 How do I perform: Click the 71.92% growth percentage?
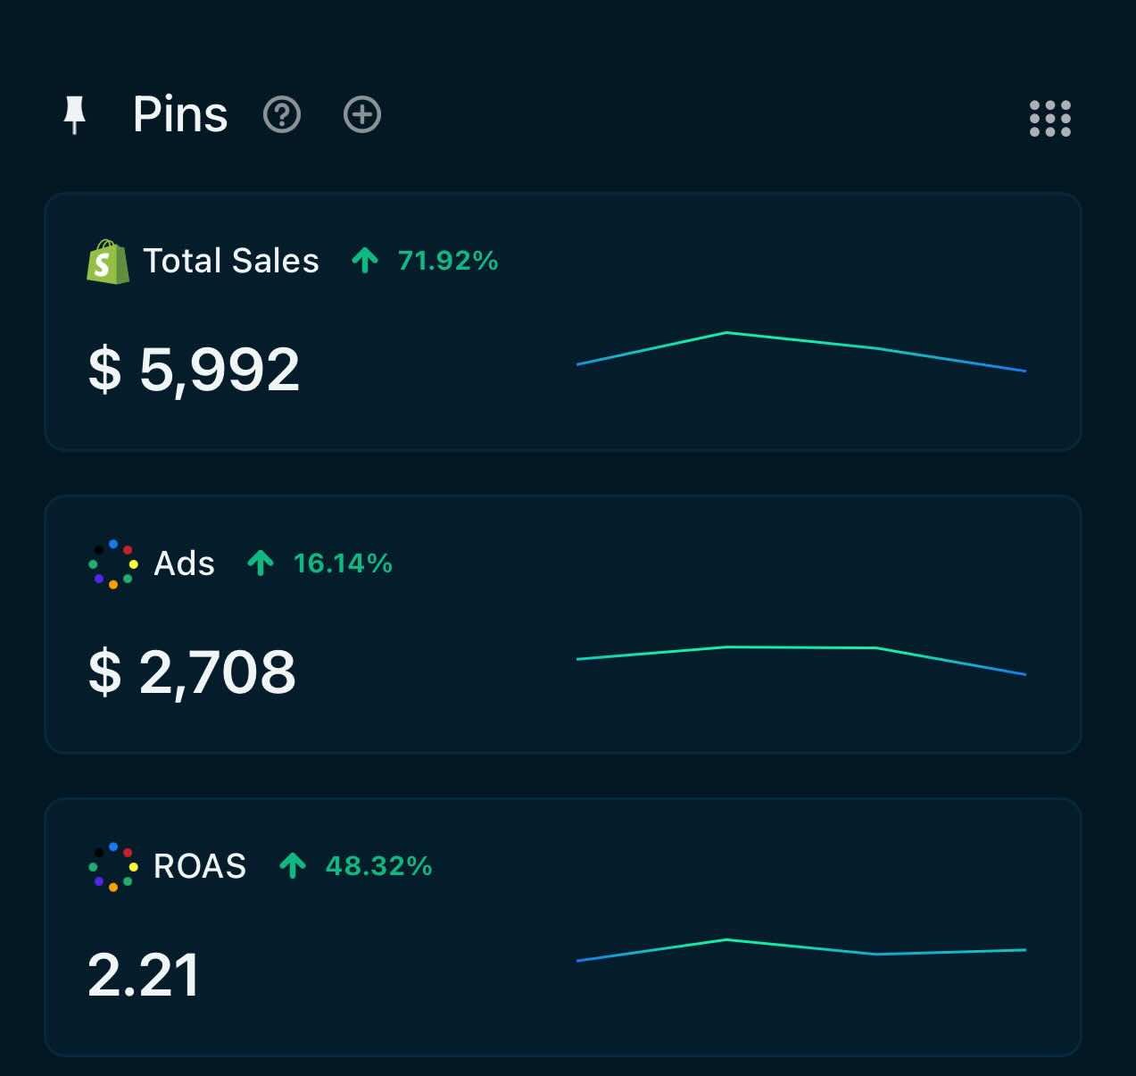447,261
